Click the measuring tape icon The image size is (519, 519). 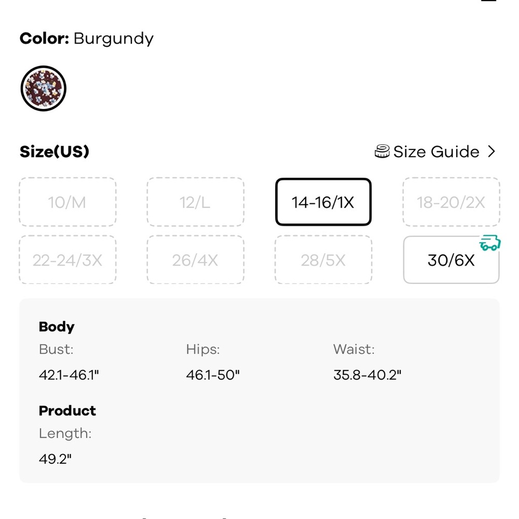click(381, 151)
